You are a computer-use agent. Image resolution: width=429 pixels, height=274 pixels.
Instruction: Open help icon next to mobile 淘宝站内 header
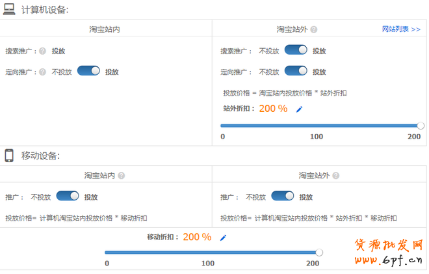coord(121,176)
